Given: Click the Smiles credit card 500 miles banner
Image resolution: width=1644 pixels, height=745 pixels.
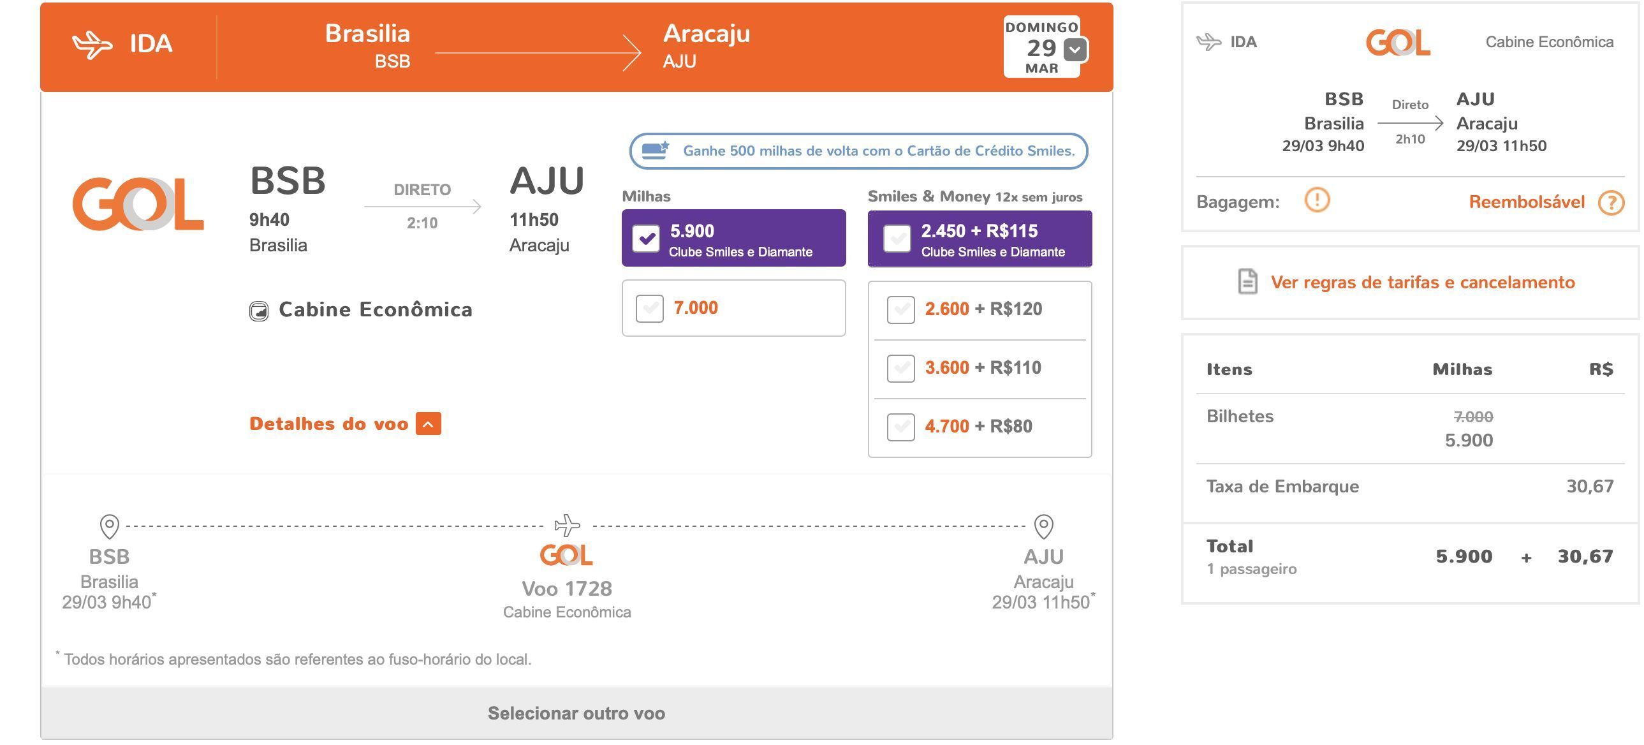Looking at the screenshot, I should click(x=858, y=151).
